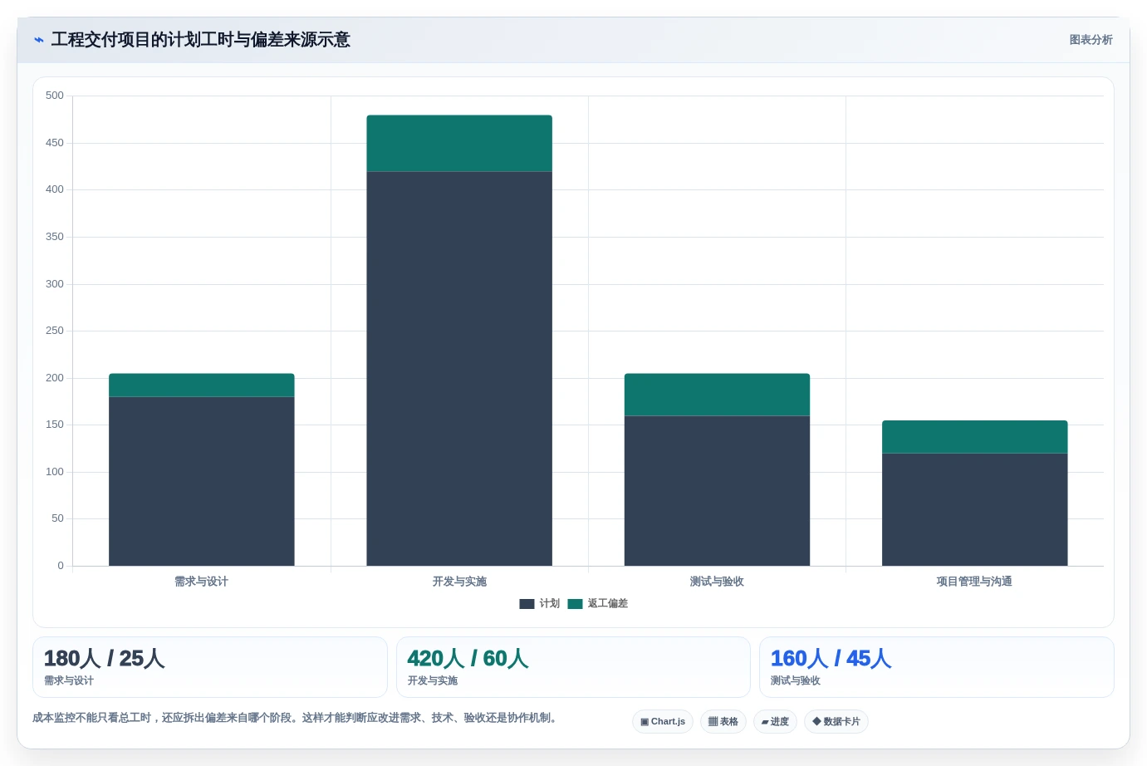Click the y-axis tick label 450

[x=55, y=143]
